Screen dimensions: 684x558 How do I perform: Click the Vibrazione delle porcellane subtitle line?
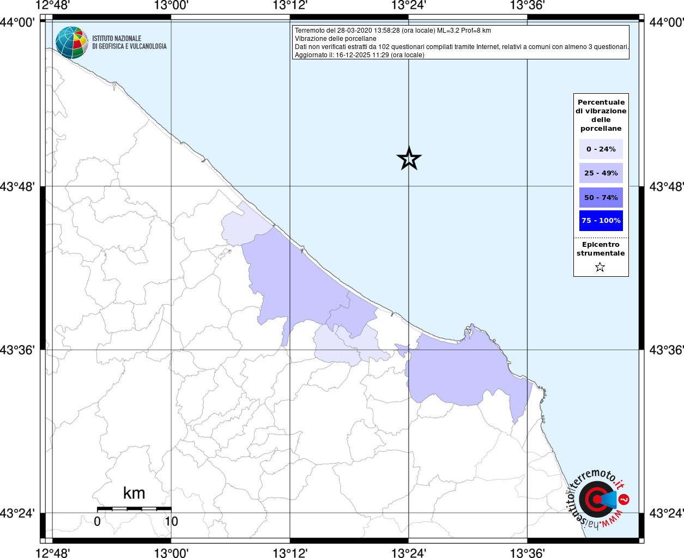(335, 39)
